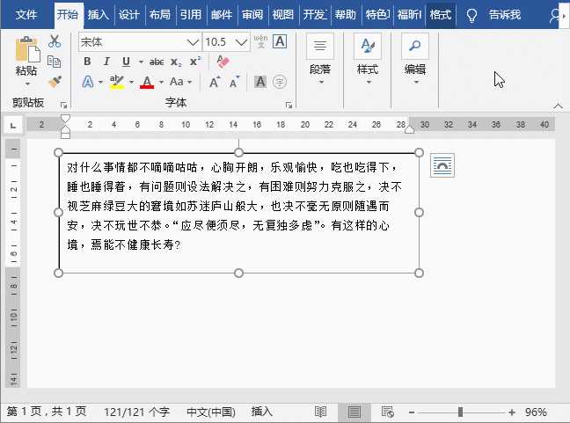
Task: Click the Format Painter brush icon
Action: tap(55, 81)
